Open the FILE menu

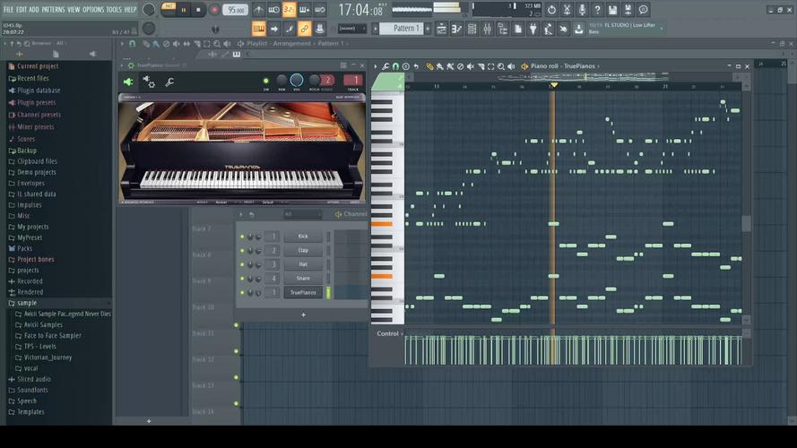pyautogui.click(x=8, y=9)
